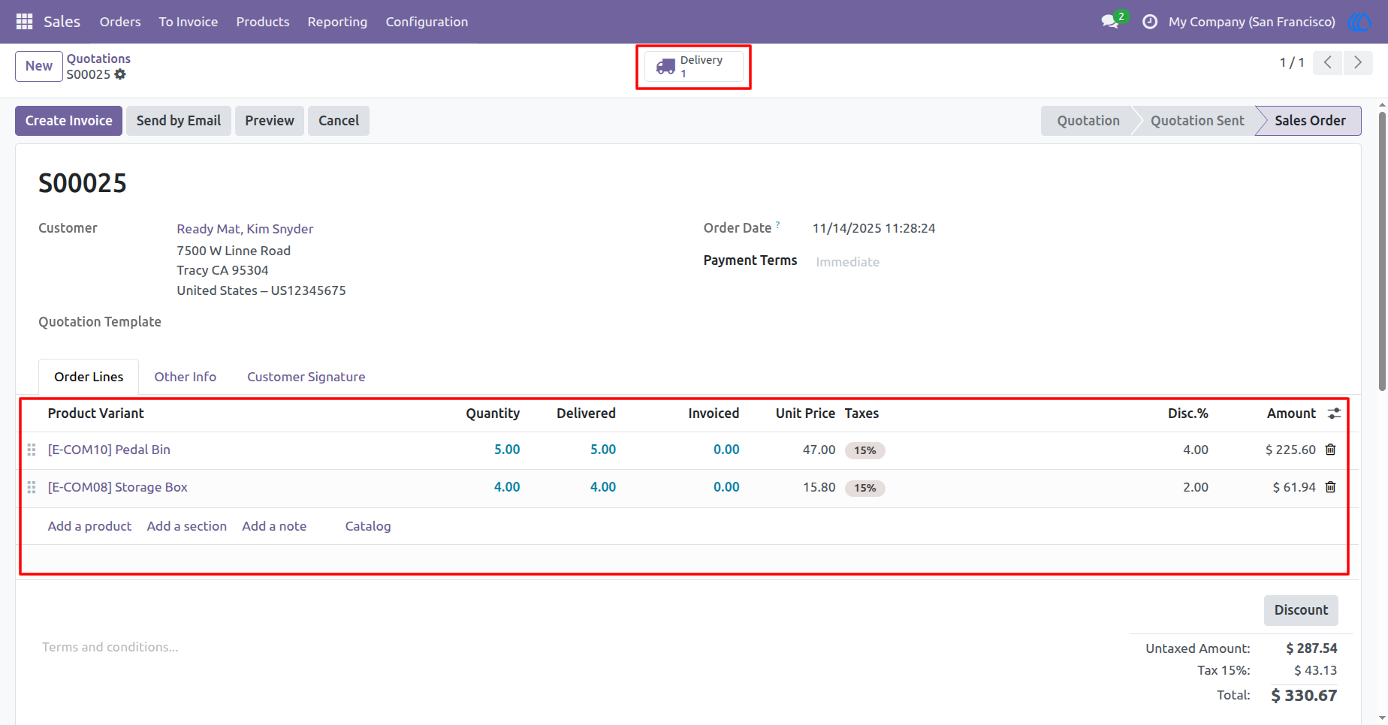Apply a Discount to the order
The image size is (1388, 725).
(1301, 610)
